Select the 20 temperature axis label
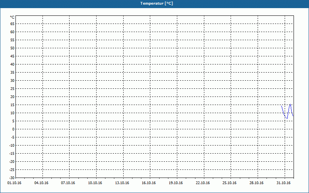The width and height of the screenshot is (309, 193). (x=12, y=97)
